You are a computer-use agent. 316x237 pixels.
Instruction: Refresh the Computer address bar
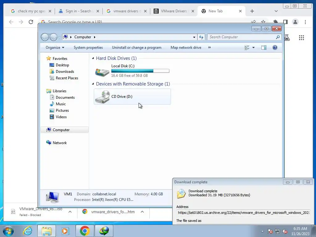tap(201, 37)
